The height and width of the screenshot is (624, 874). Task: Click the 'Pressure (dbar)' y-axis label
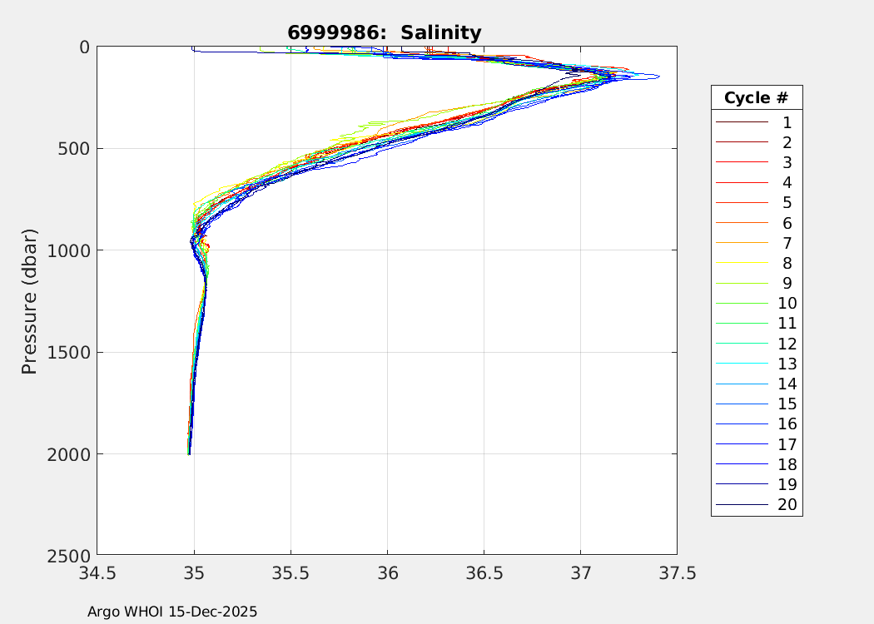coord(30,300)
